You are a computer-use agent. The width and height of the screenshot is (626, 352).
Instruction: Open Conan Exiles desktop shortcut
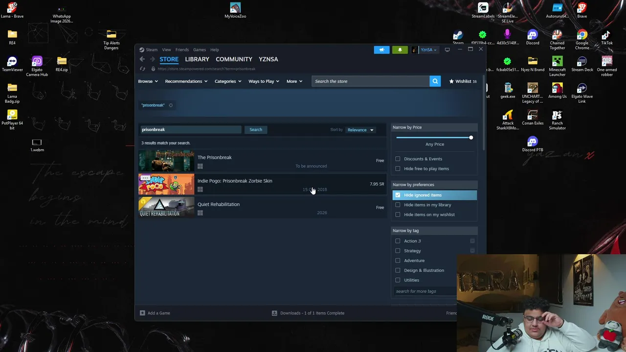pyautogui.click(x=533, y=118)
